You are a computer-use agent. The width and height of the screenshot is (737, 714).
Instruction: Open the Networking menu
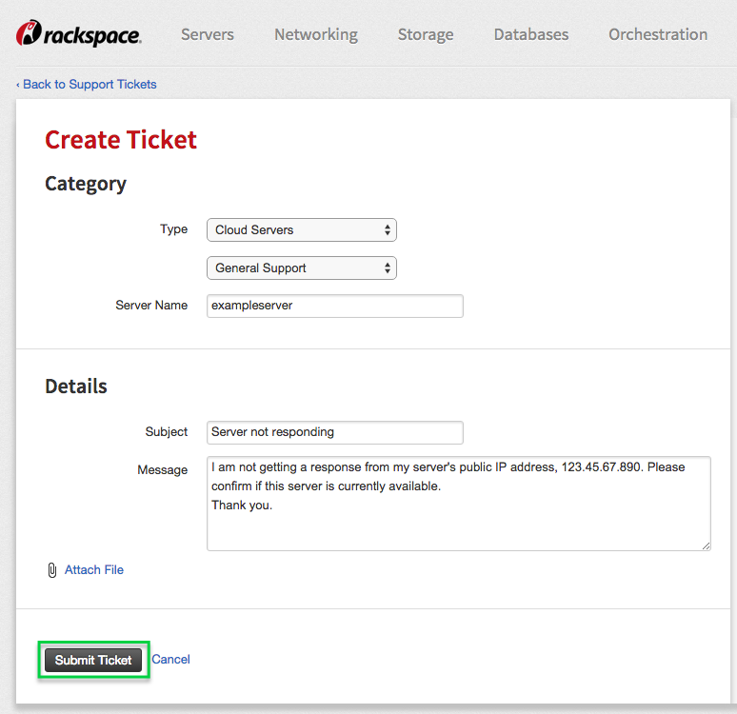(316, 34)
